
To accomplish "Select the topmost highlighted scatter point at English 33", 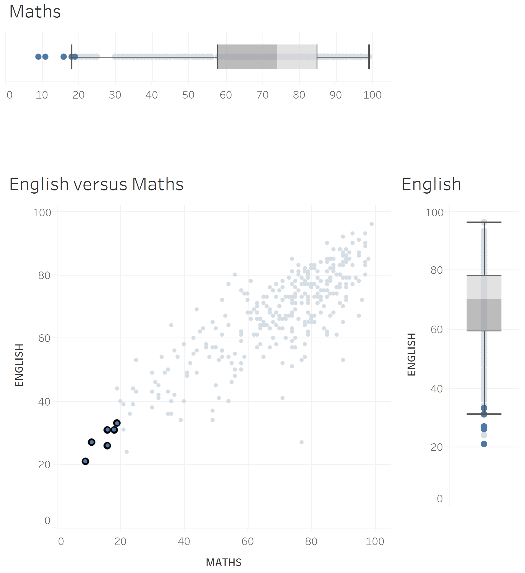I will (117, 423).
